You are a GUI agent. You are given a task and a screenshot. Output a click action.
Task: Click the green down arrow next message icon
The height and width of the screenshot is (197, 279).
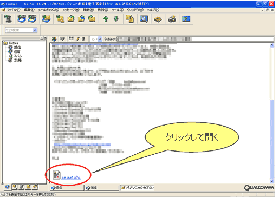pyautogui.click(x=116, y=19)
